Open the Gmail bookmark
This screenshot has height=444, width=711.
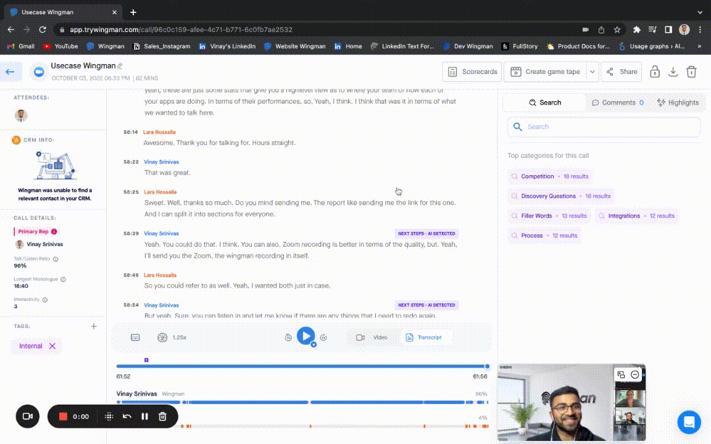click(x=21, y=46)
